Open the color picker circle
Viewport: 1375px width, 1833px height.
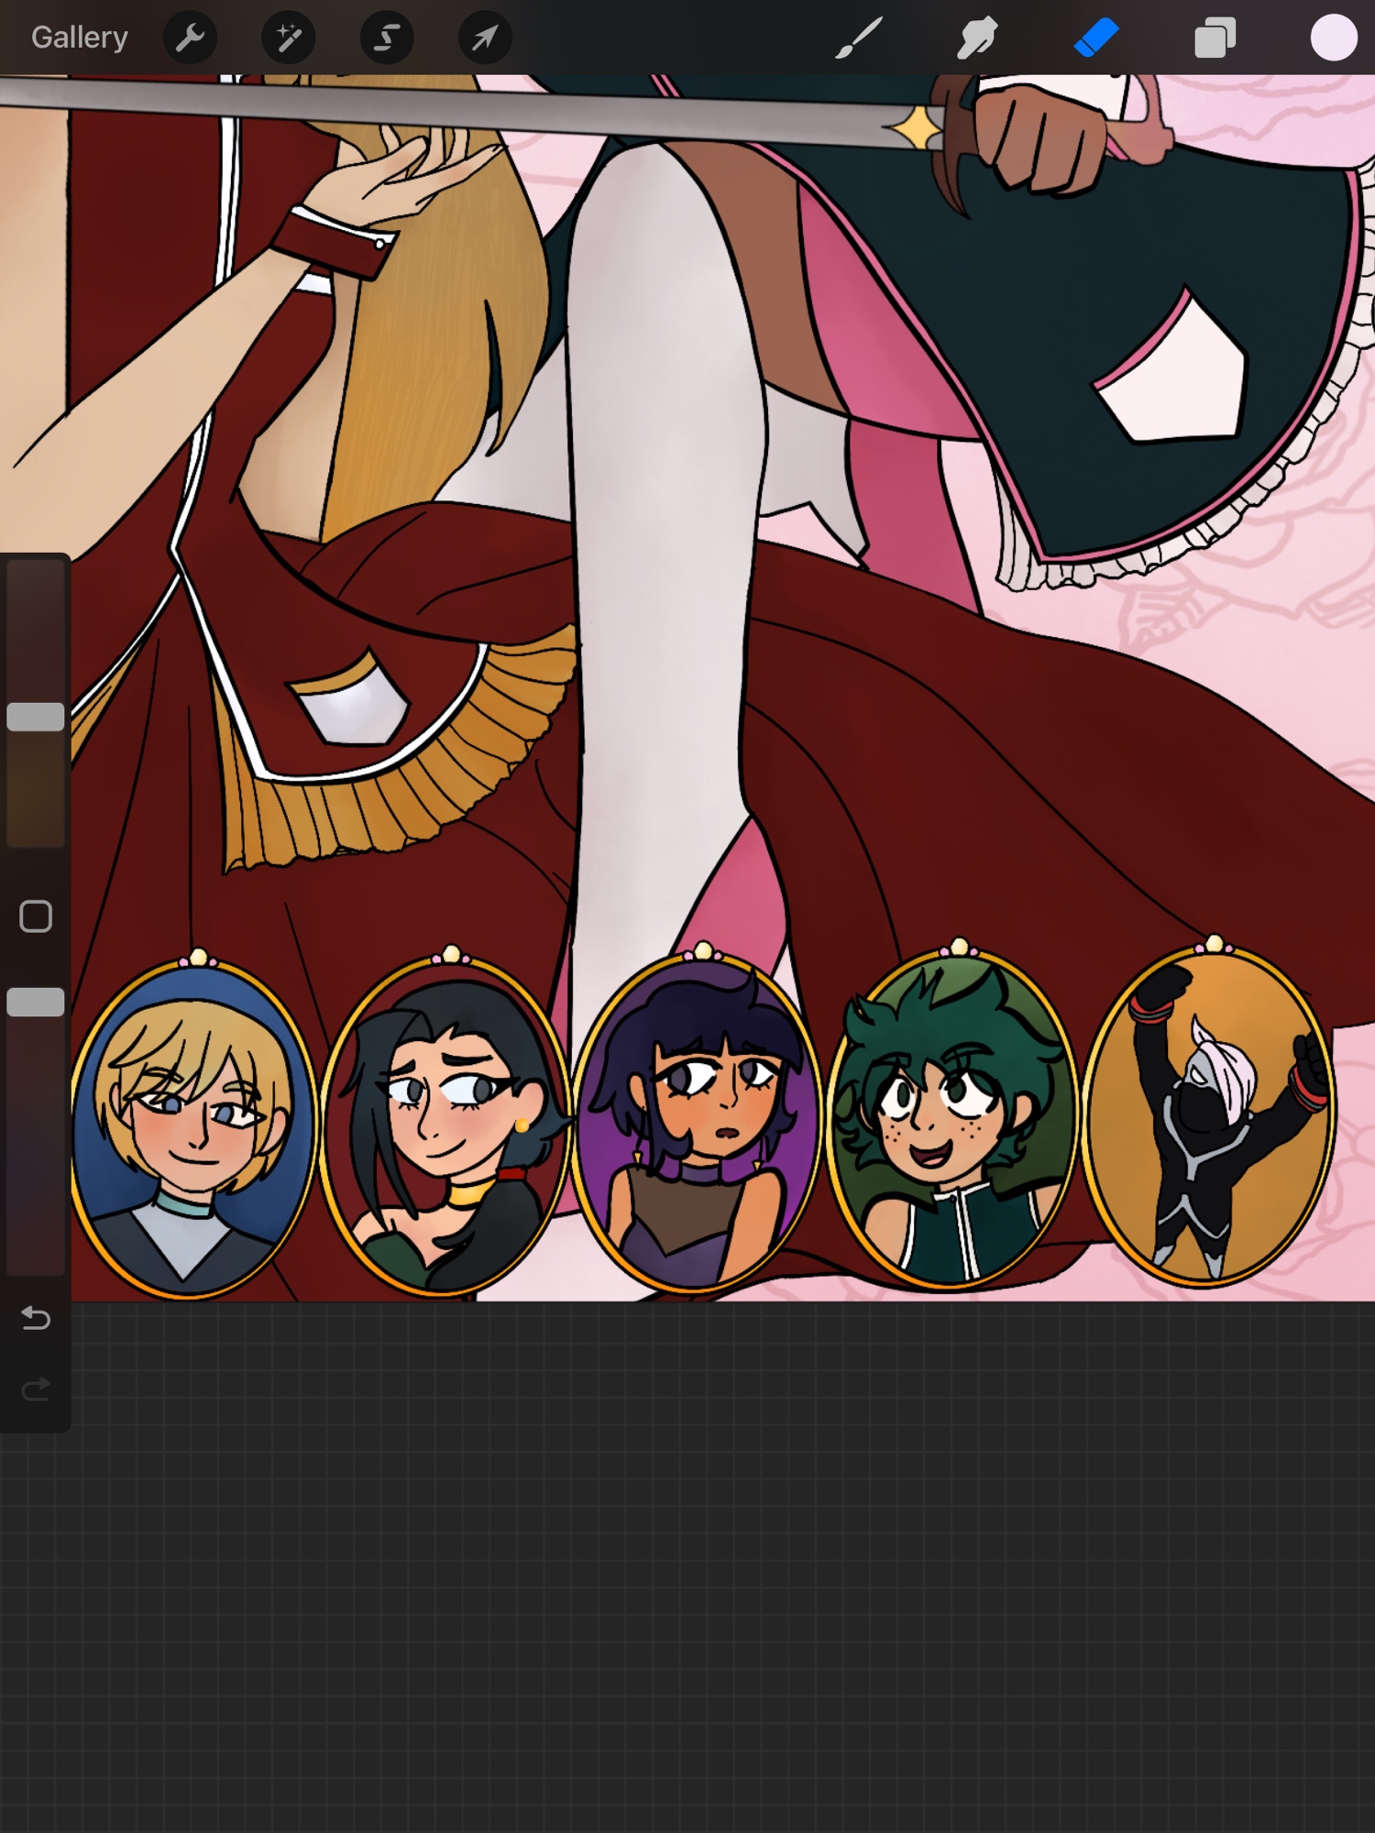coord(1333,38)
